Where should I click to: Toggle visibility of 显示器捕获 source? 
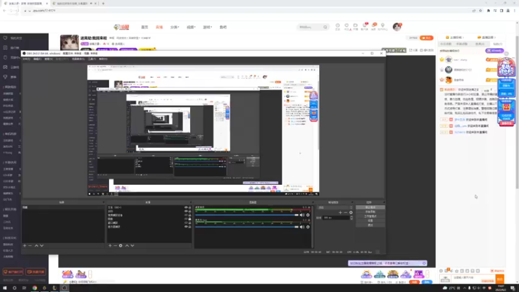pyautogui.click(x=186, y=226)
